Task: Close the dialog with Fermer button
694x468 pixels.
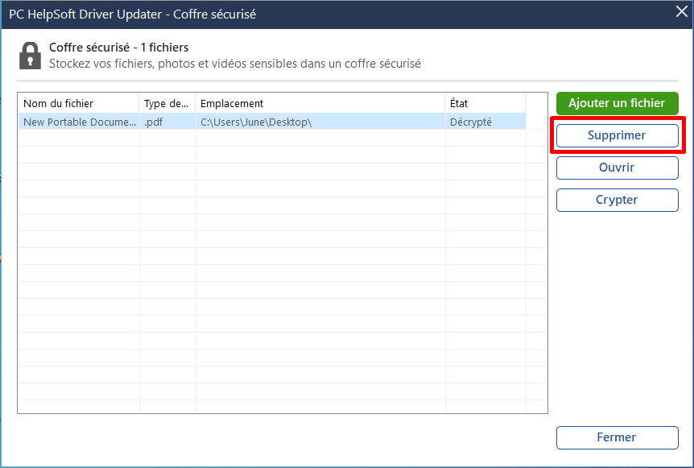Action: click(x=617, y=438)
